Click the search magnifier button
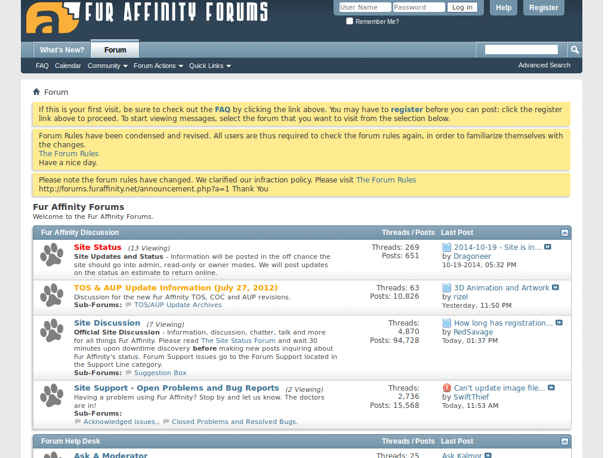 pyautogui.click(x=575, y=50)
